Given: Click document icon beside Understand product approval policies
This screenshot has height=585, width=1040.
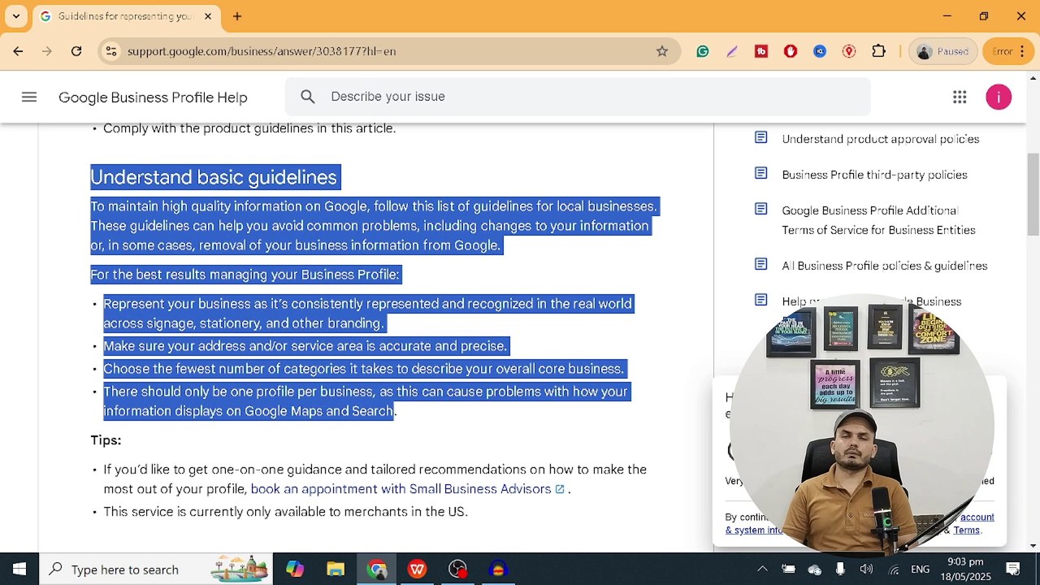Looking at the screenshot, I should [x=761, y=138].
